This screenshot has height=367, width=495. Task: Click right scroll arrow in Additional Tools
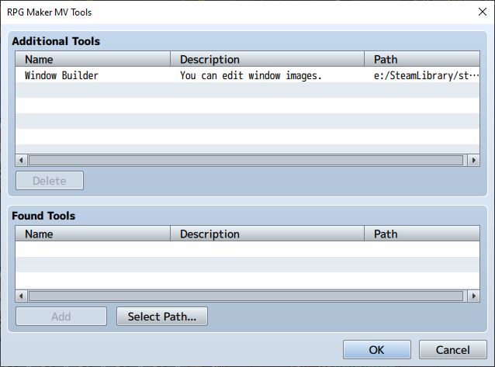tap(473, 160)
